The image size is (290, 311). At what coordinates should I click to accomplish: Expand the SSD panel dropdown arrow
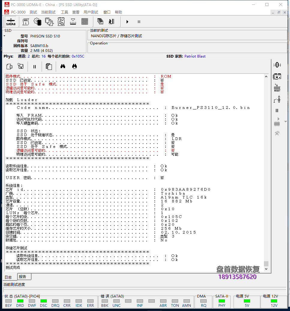point(4,36)
